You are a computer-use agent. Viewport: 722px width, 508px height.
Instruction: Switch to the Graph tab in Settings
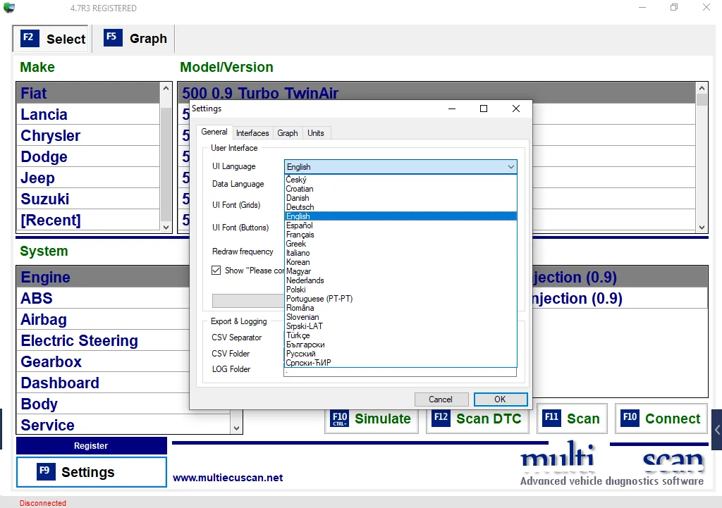(x=288, y=133)
